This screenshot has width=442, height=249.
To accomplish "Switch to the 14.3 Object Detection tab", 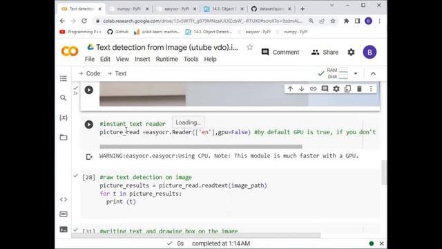I will 224,9.
